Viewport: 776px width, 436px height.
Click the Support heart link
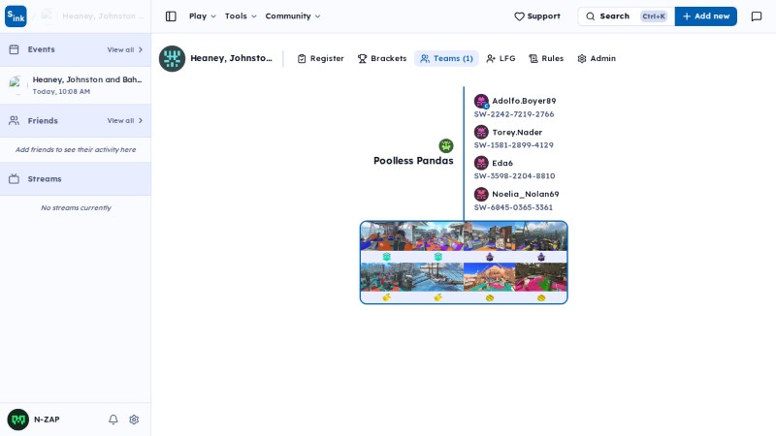(537, 16)
